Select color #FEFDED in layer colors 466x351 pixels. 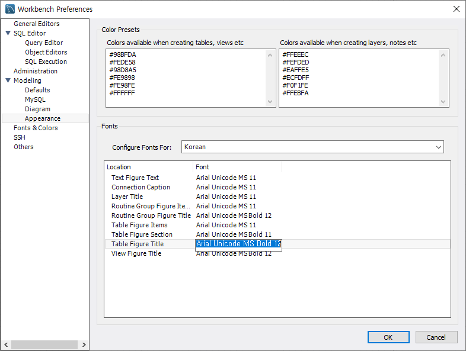point(296,63)
